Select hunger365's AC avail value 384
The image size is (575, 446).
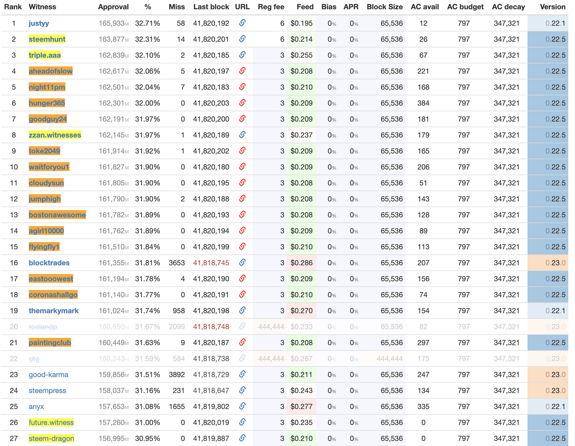[x=423, y=103]
